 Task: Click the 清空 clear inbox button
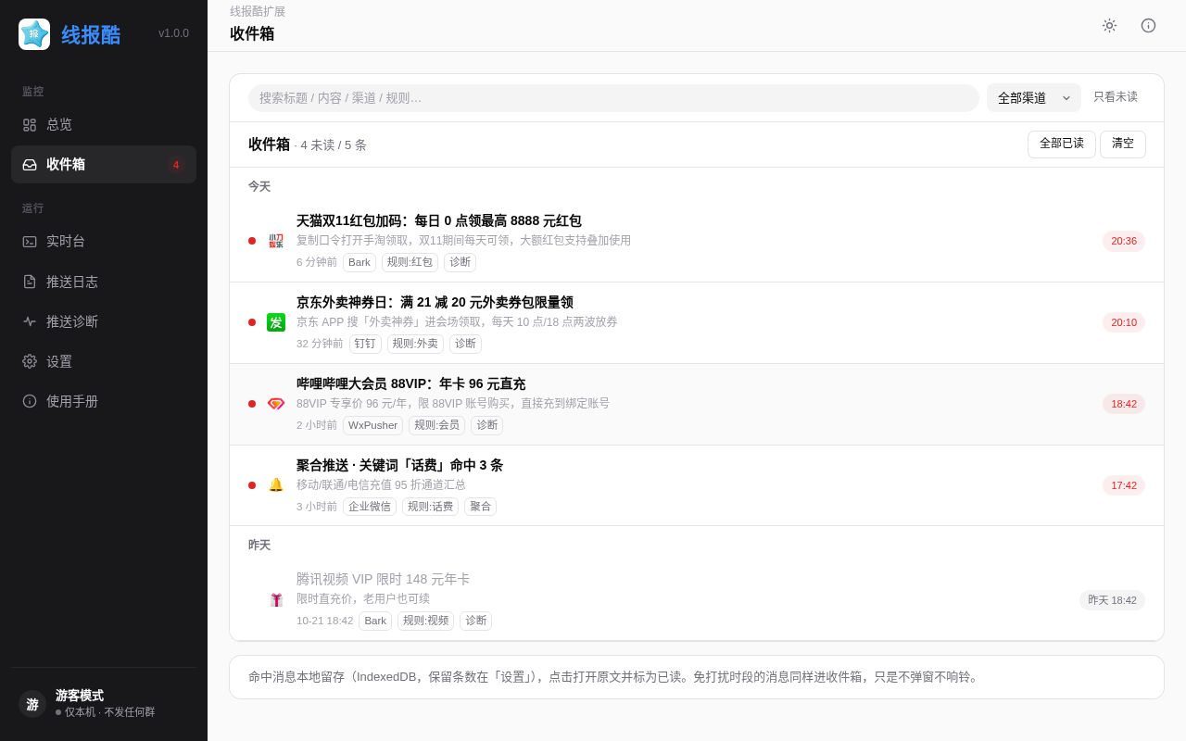coord(1123,144)
